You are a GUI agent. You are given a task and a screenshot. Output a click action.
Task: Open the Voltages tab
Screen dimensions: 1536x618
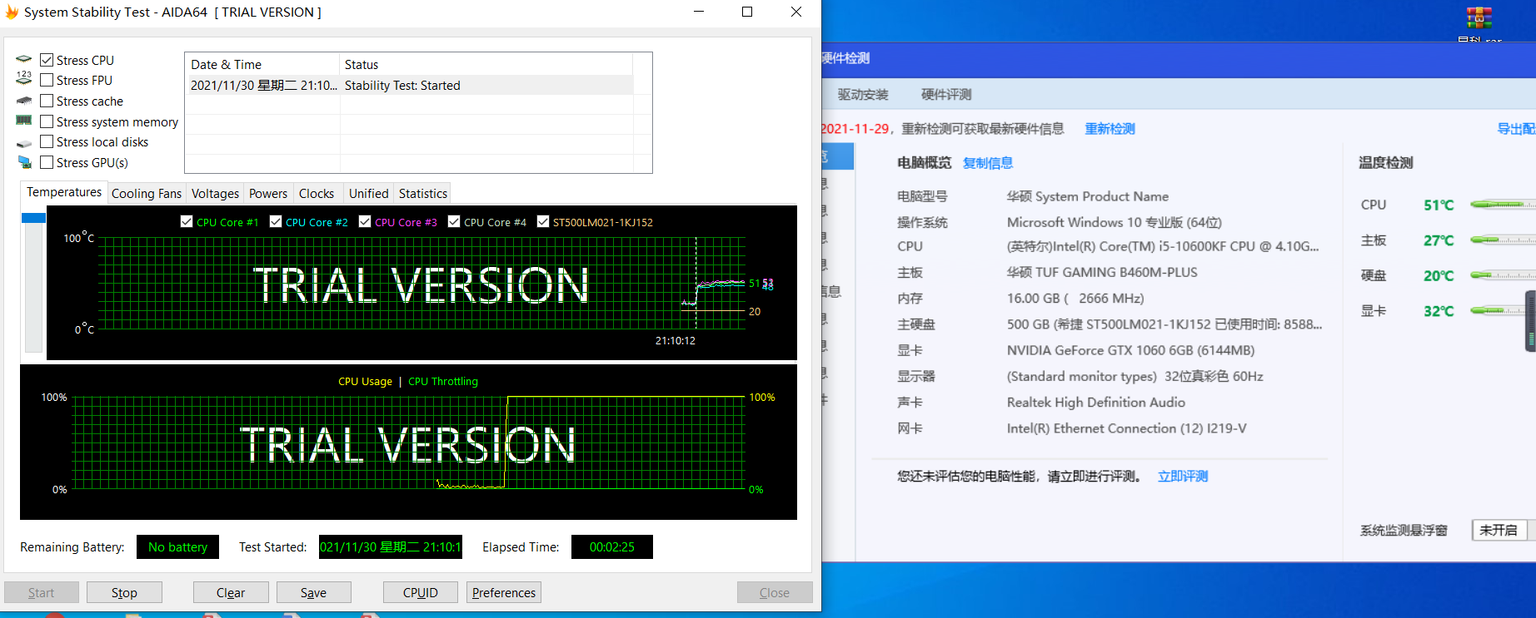tap(215, 193)
